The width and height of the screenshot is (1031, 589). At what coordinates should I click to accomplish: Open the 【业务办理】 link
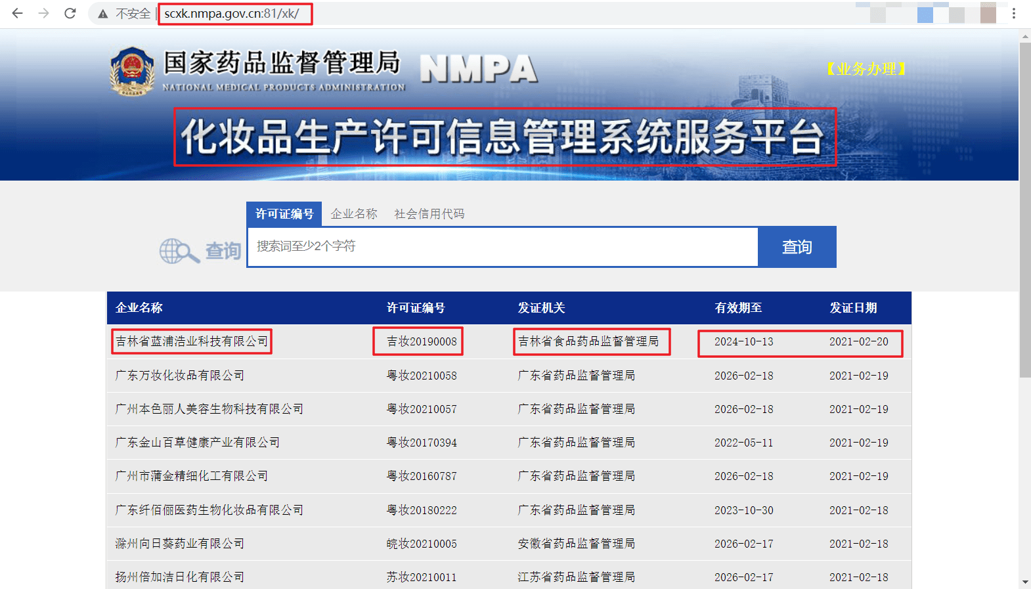click(x=866, y=69)
